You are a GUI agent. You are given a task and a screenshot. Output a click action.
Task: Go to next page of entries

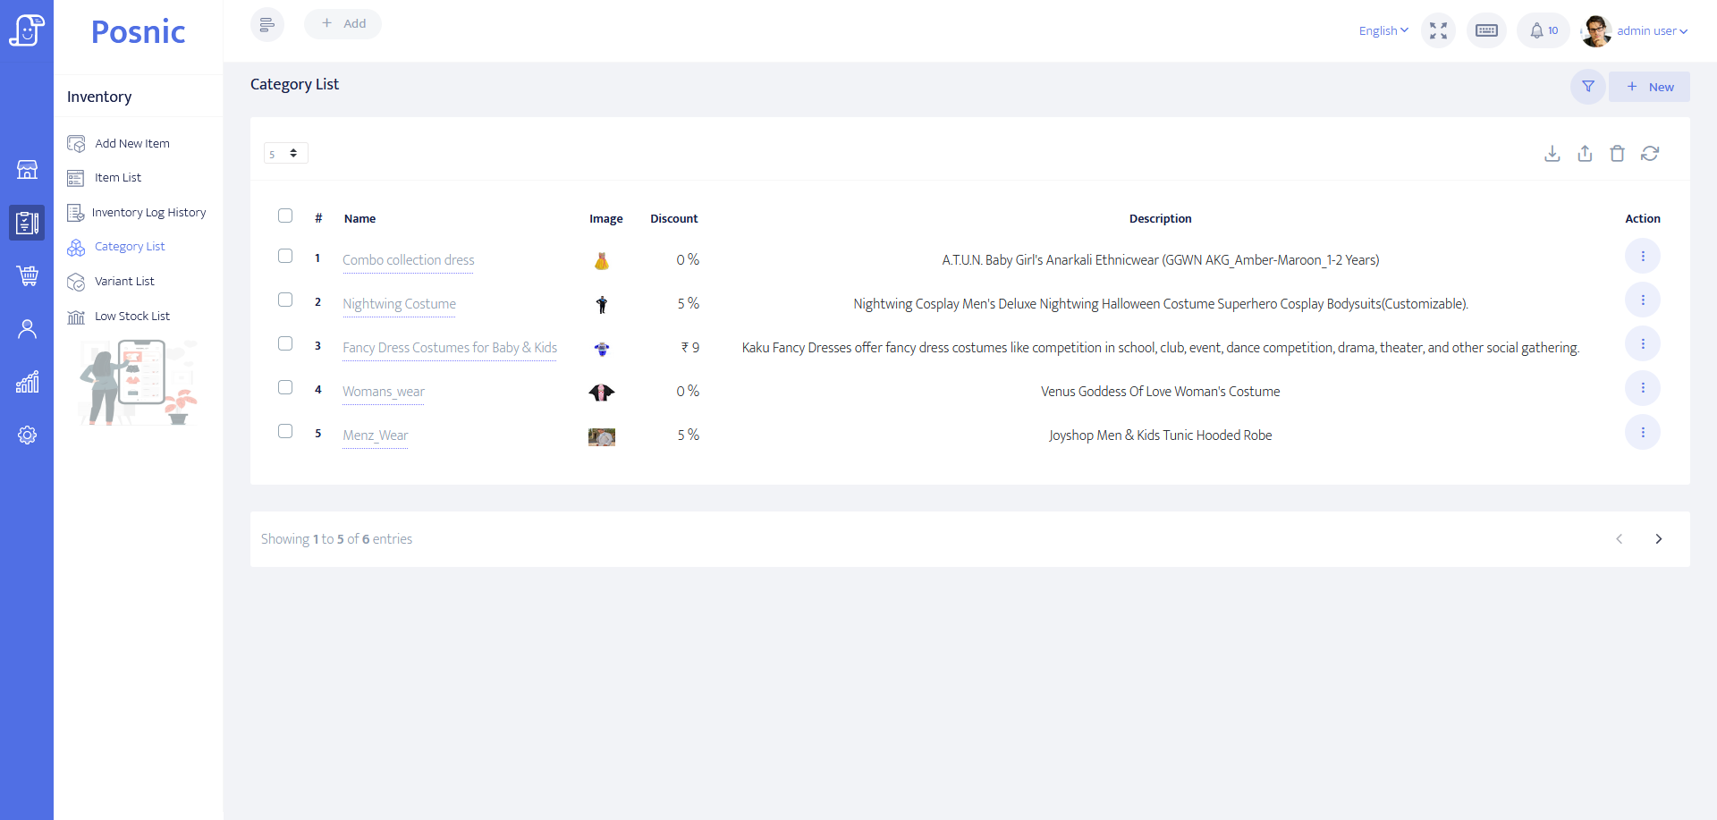pyautogui.click(x=1659, y=539)
